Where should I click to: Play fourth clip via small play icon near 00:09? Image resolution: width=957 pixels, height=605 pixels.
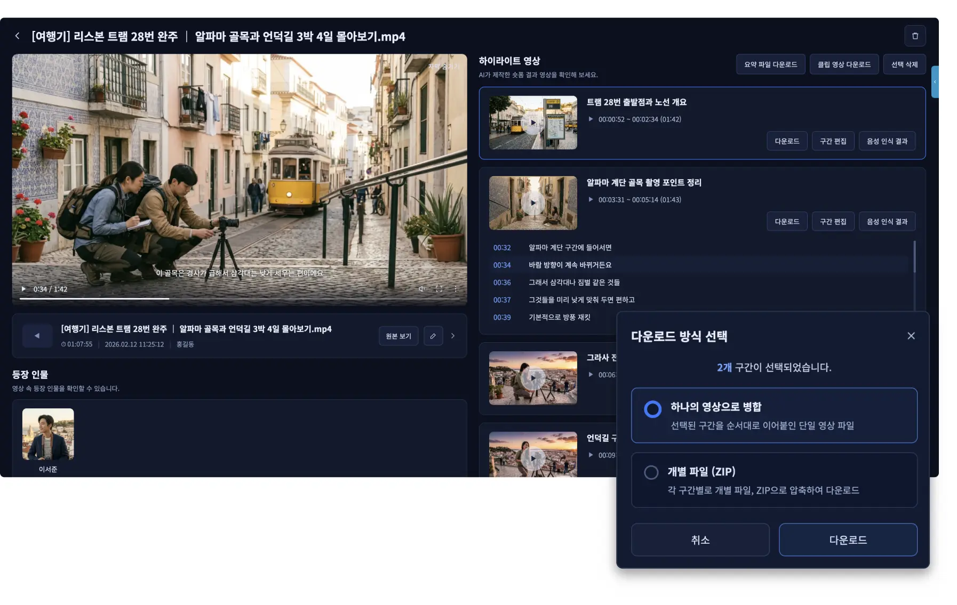point(591,455)
